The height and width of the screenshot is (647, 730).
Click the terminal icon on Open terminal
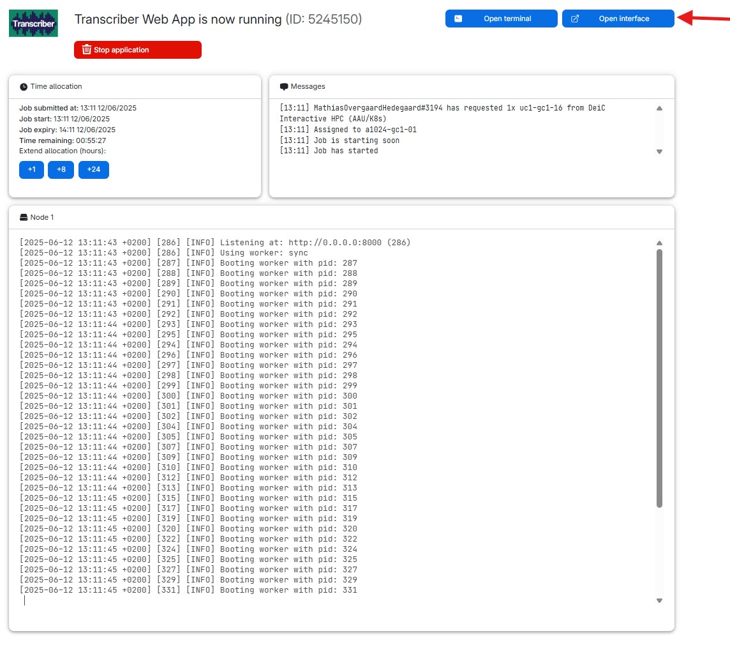pyautogui.click(x=458, y=19)
